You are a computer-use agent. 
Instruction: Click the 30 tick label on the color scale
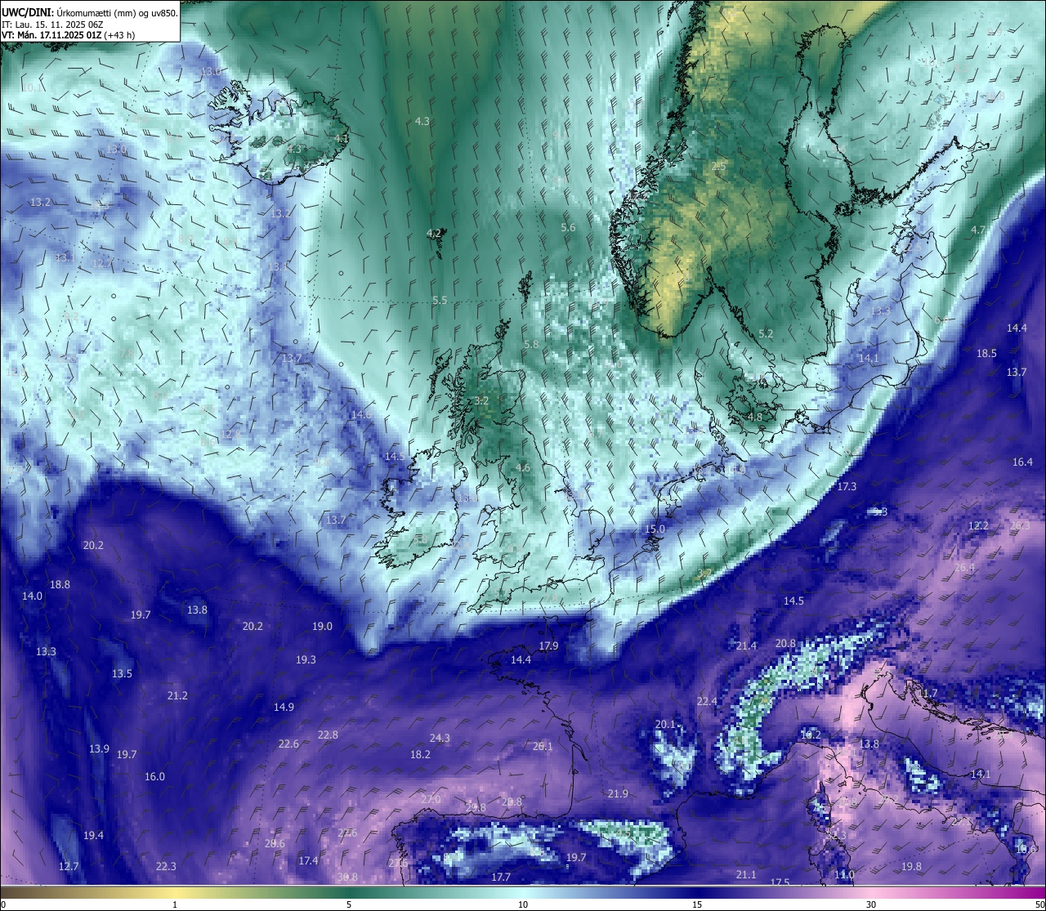click(x=871, y=904)
